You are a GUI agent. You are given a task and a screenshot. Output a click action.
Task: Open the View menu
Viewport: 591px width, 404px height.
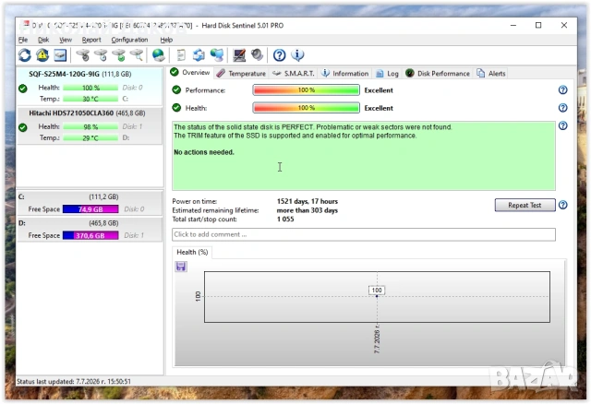click(66, 40)
